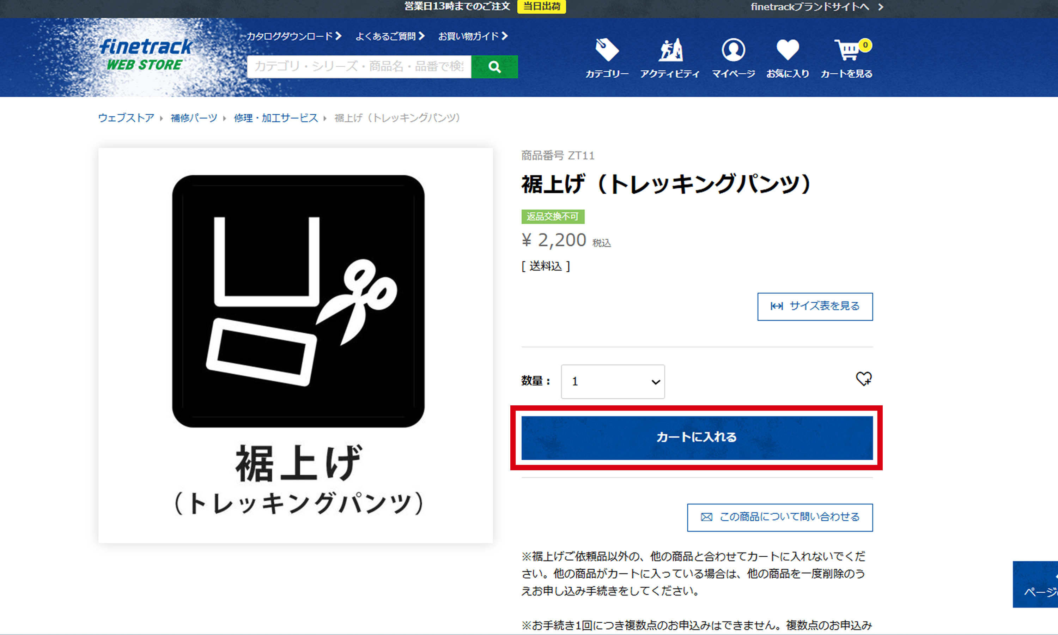Click the アクティビティ hiker icon

pos(670,50)
